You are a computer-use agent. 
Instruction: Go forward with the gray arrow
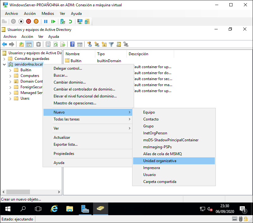click(x=12, y=44)
